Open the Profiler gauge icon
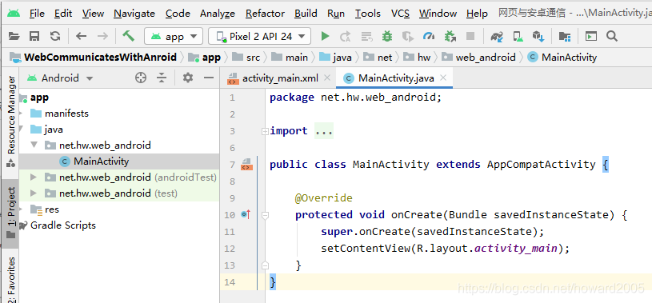The height and width of the screenshot is (303, 652). point(429,37)
